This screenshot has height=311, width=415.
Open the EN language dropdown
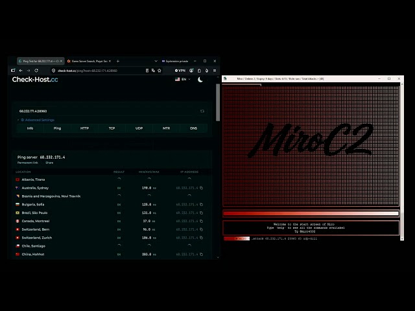coord(183,79)
